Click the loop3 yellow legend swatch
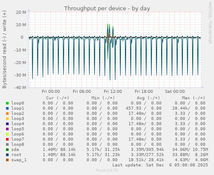The height and width of the screenshot is (175, 214). (x=7, y=119)
